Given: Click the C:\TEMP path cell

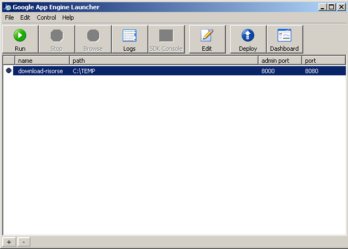Looking at the screenshot, I should [84, 71].
